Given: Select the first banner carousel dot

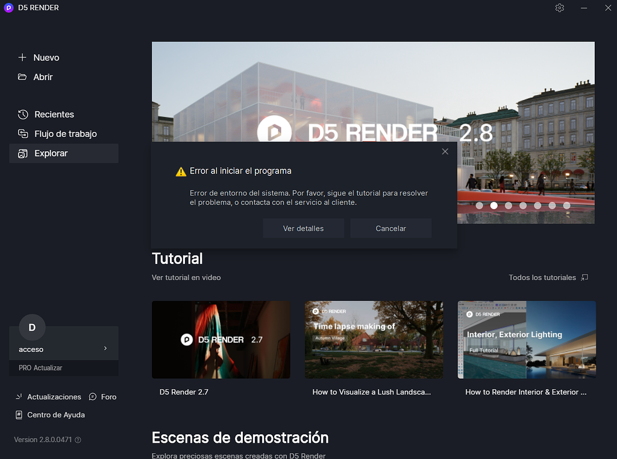Looking at the screenshot, I should [479, 205].
